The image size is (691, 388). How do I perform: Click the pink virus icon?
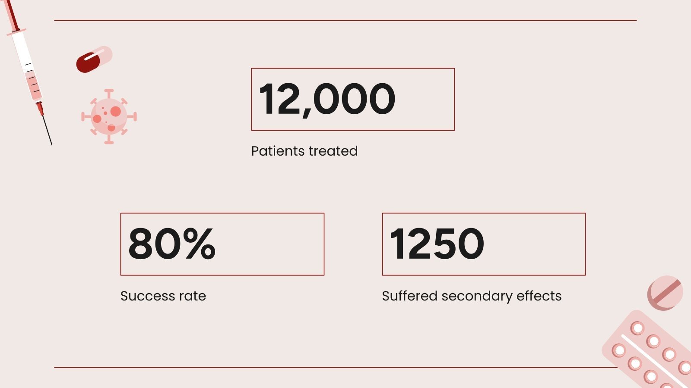pos(109,116)
